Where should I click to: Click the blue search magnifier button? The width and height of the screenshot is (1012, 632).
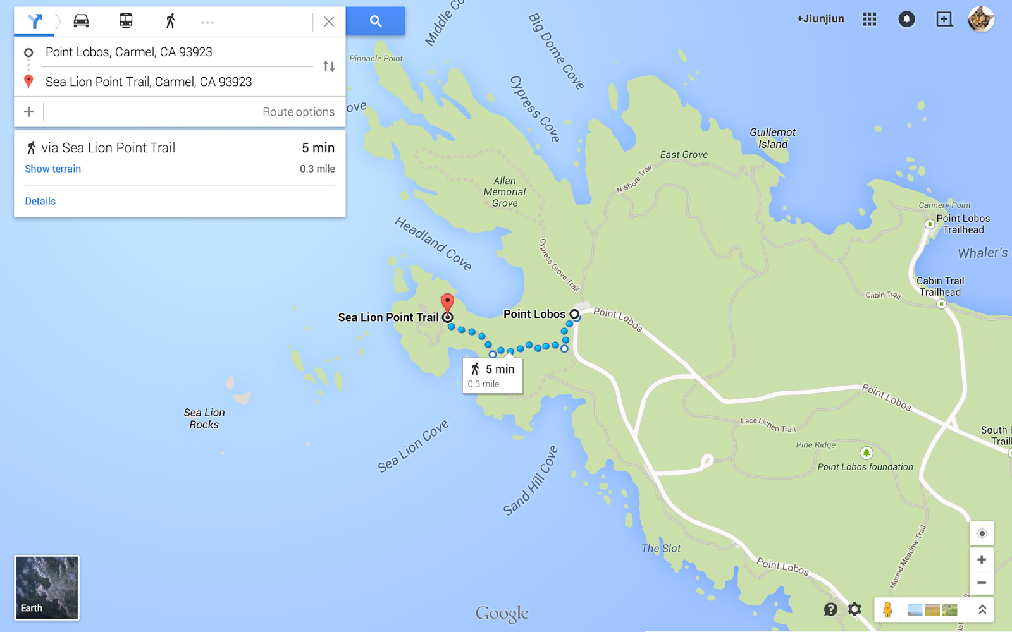(x=376, y=21)
